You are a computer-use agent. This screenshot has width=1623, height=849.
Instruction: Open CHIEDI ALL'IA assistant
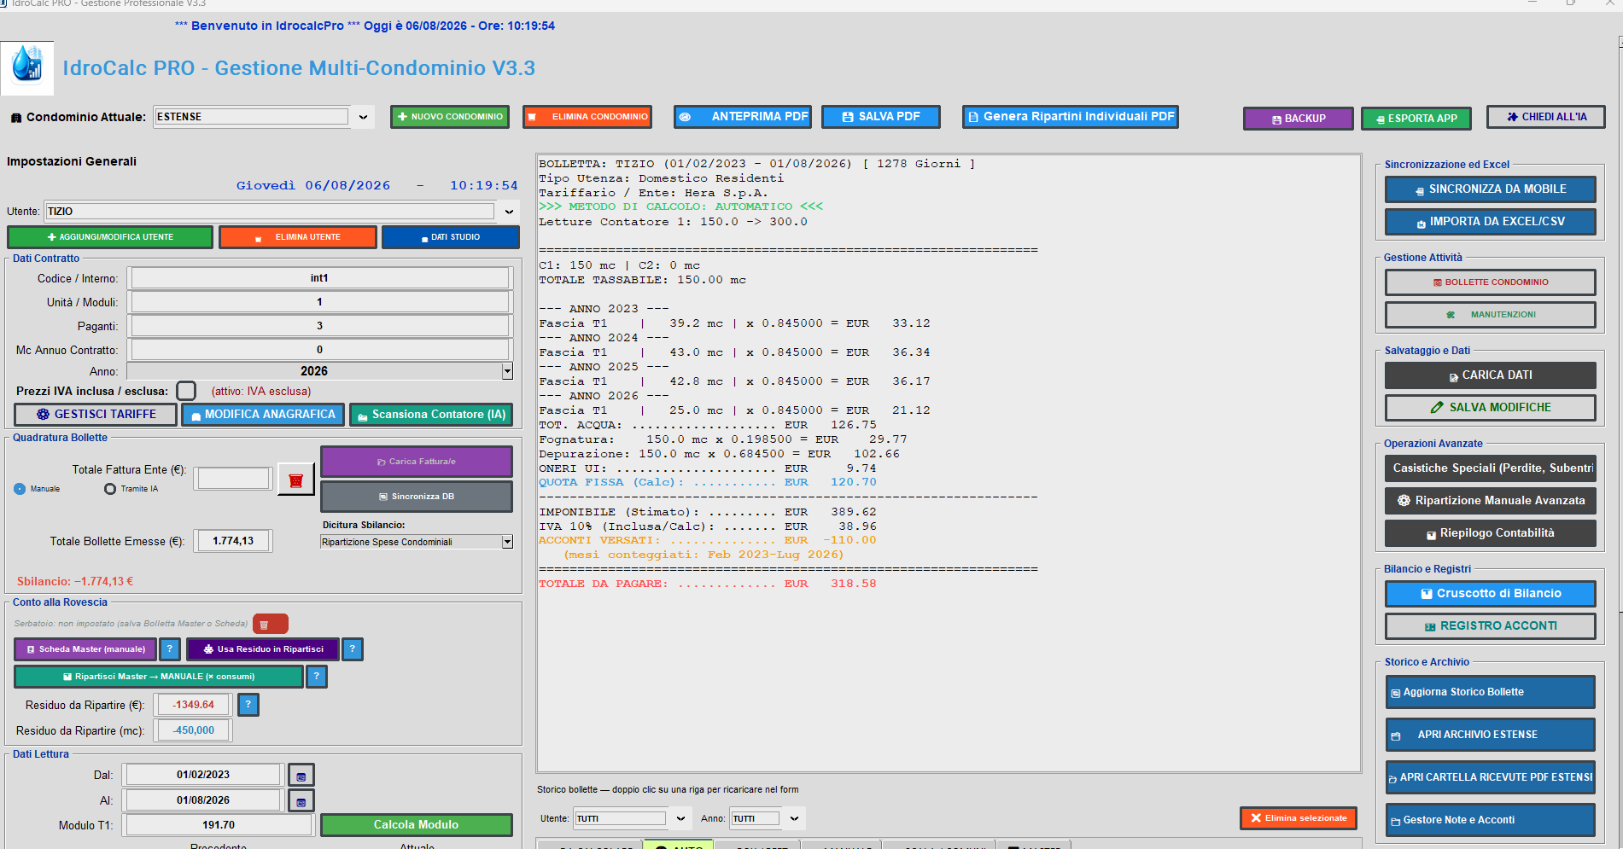point(1545,117)
